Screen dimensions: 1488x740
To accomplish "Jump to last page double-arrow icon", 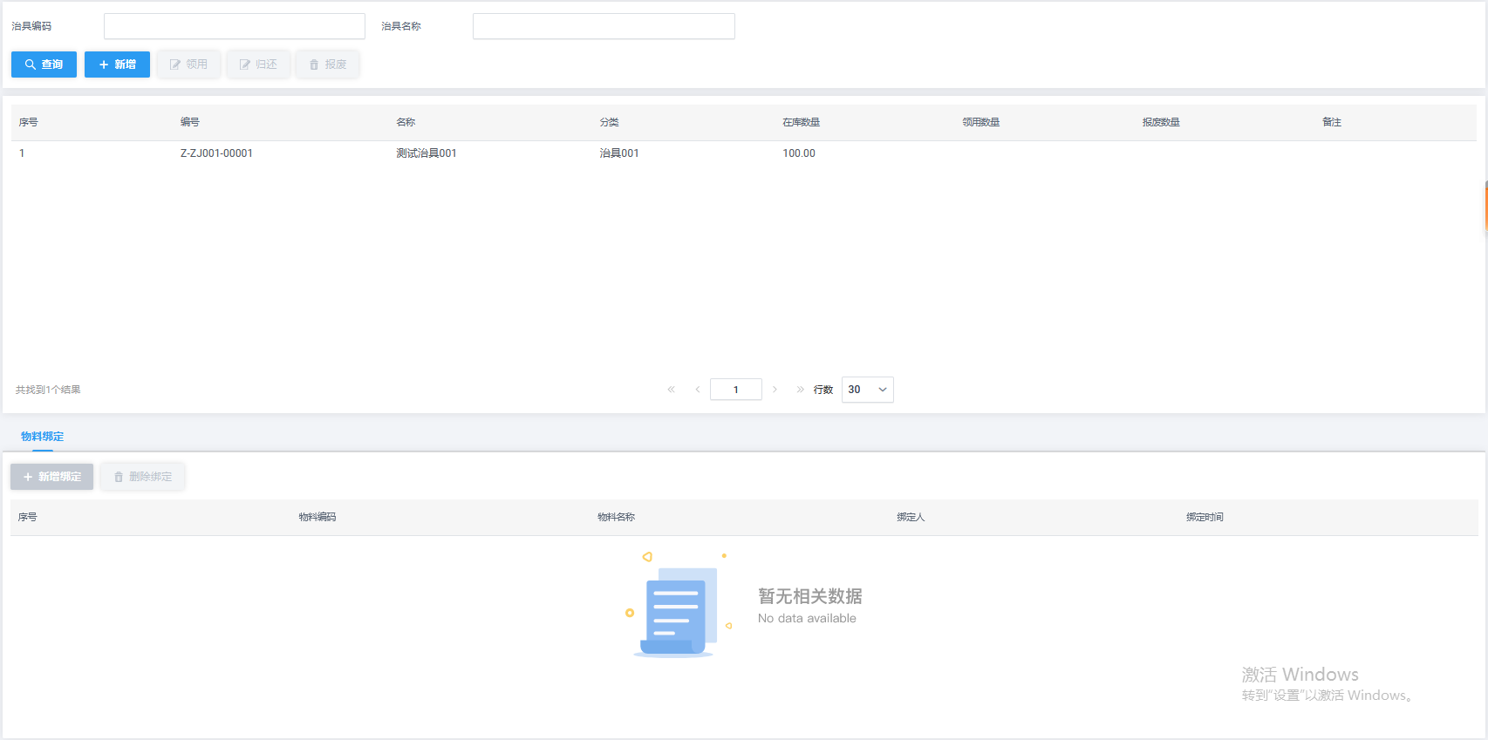I will point(800,390).
